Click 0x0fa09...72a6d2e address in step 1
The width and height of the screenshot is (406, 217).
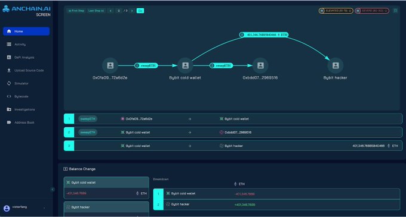pos(139,119)
